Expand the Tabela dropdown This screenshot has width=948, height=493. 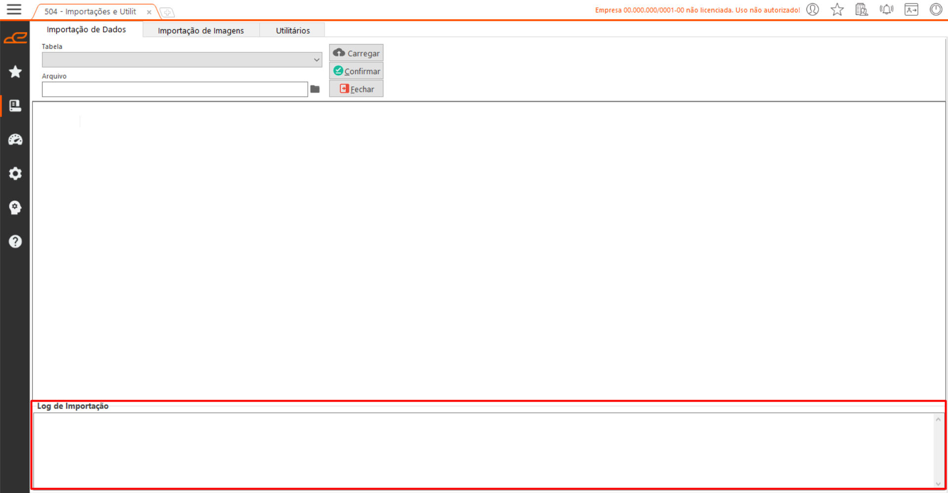[x=316, y=60]
